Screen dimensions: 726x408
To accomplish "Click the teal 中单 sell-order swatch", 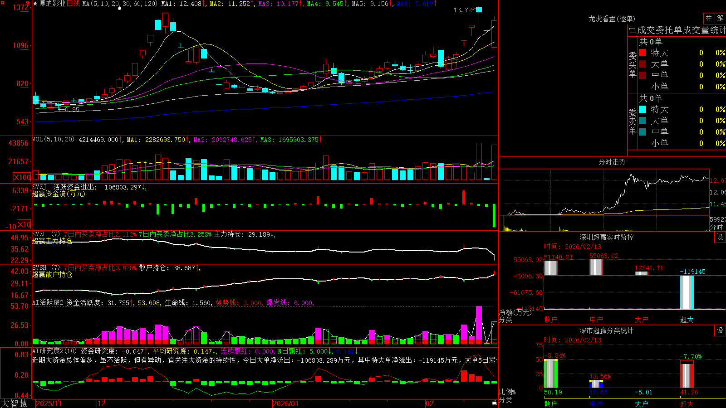I will (x=643, y=132).
